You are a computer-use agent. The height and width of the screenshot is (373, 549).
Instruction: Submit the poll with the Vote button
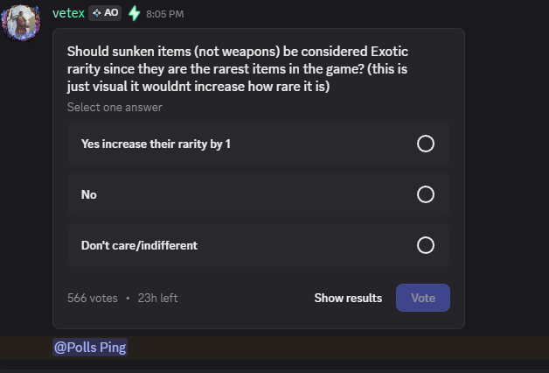(x=423, y=298)
